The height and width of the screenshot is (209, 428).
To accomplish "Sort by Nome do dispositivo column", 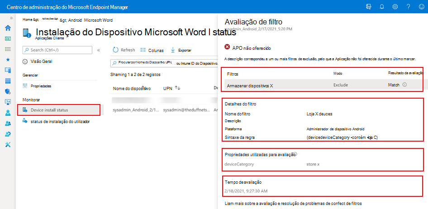I will pyautogui.click(x=132, y=88).
